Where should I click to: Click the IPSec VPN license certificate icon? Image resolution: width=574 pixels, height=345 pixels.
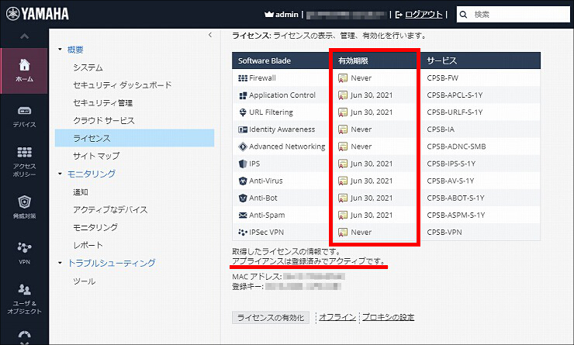pyautogui.click(x=343, y=233)
